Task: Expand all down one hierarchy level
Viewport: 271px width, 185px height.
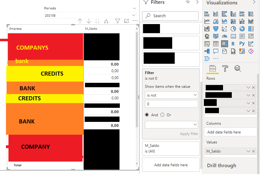Action: (106, 21)
